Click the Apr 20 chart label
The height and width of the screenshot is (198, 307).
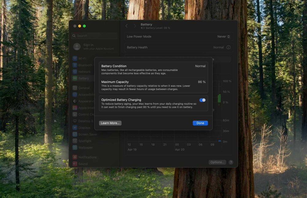(180, 150)
